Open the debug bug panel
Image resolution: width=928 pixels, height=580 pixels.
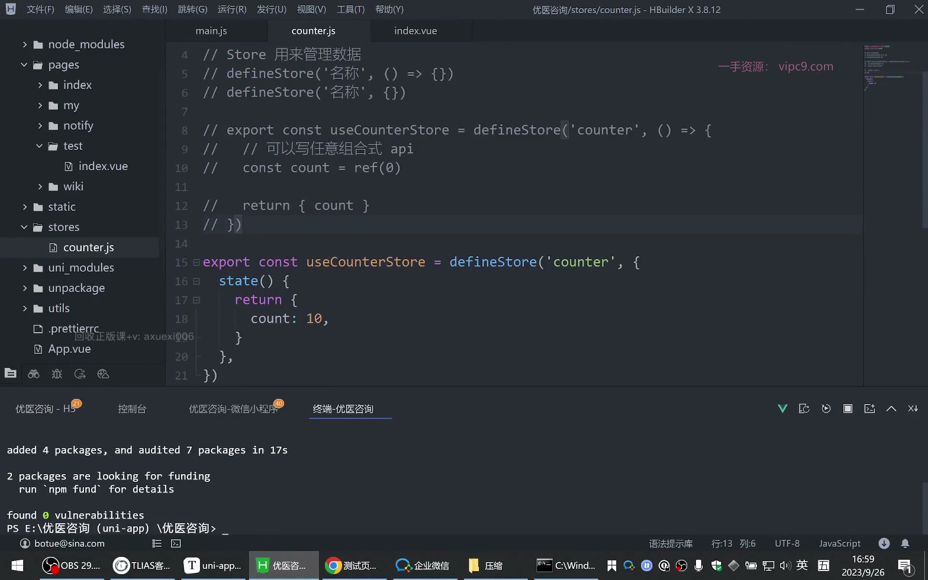57,374
